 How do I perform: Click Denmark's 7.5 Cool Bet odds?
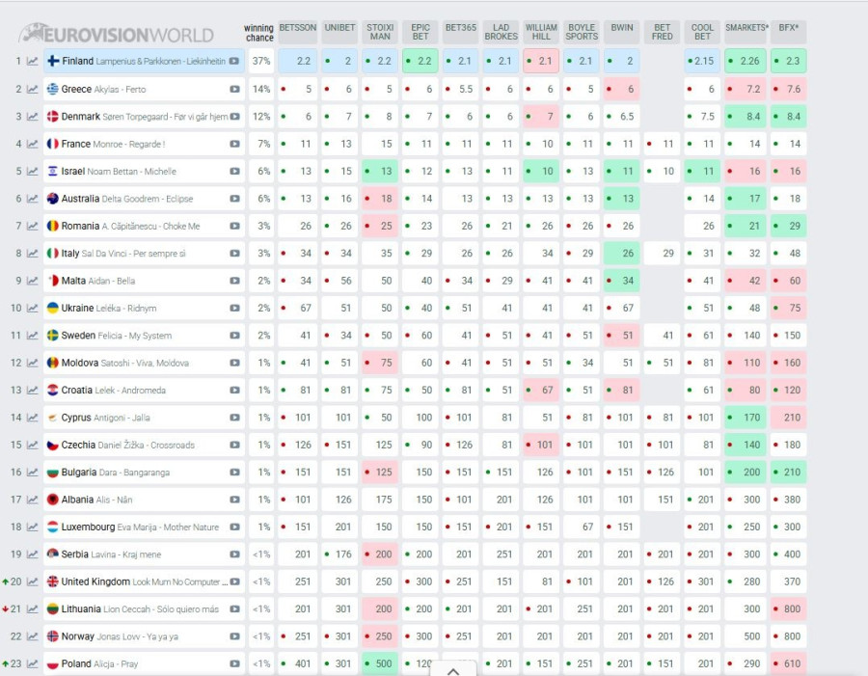pyautogui.click(x=702, y=117)
